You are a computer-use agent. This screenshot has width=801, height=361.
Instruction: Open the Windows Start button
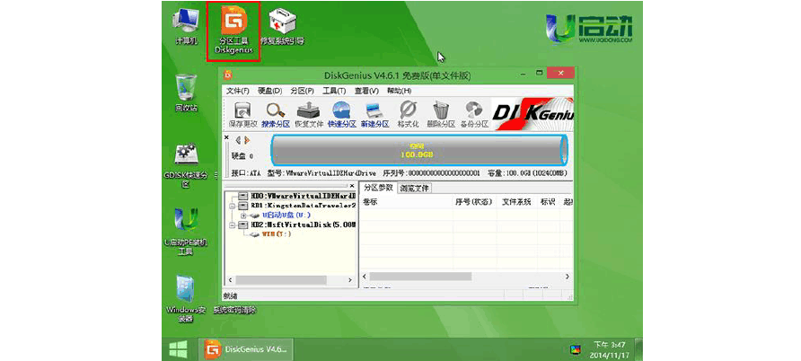[x=178, y=349]
